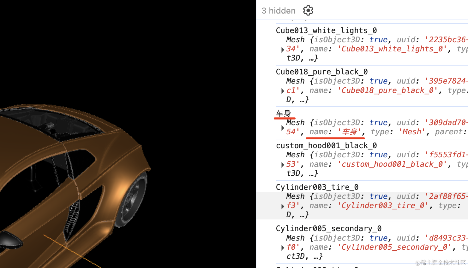Click the uuid value '395e7824-

pyautogui.click(x=446, y=81)
